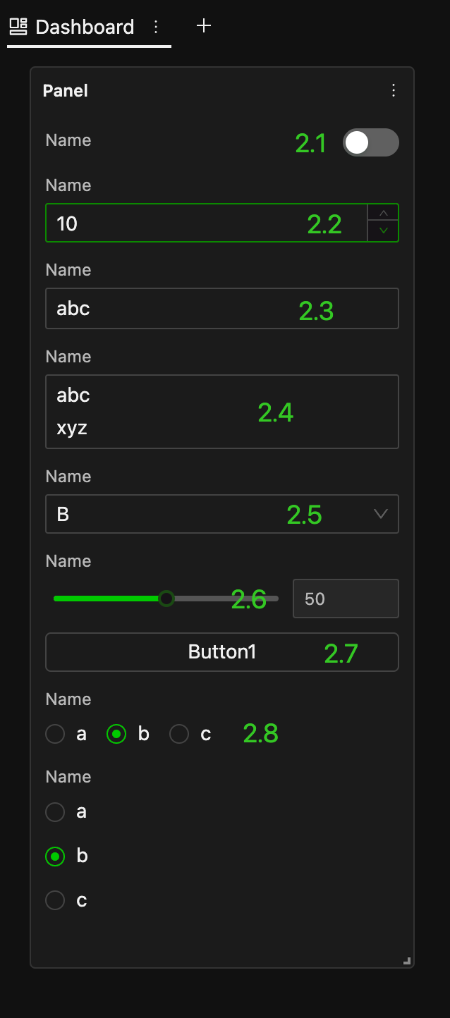Choose vertical radio option c
Screen dimensions: 450x1018
click(x=55, y=900)
